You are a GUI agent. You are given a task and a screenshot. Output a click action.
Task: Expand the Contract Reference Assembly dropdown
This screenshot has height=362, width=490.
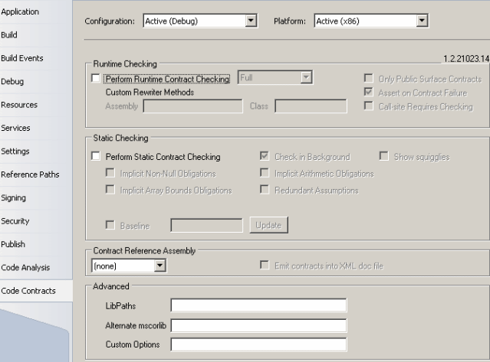159,266
